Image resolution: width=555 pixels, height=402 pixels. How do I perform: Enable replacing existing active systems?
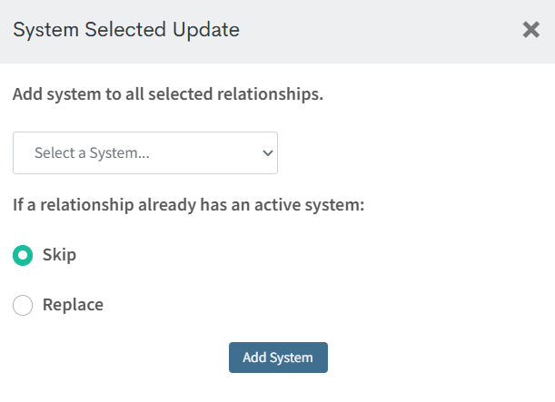23,306
